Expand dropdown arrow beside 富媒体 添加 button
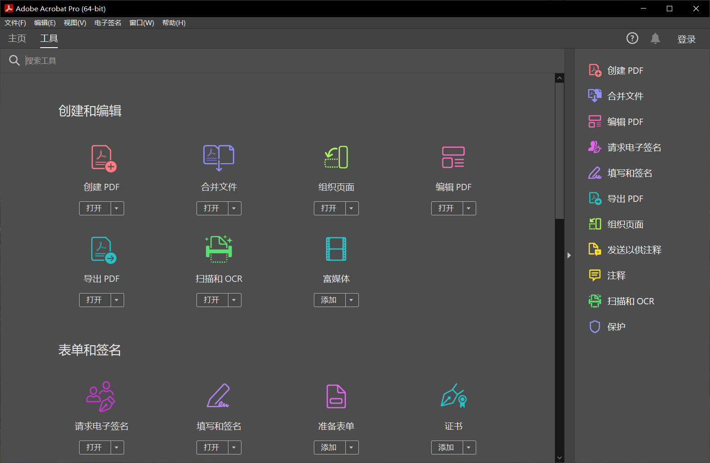 tap(352, 300)
